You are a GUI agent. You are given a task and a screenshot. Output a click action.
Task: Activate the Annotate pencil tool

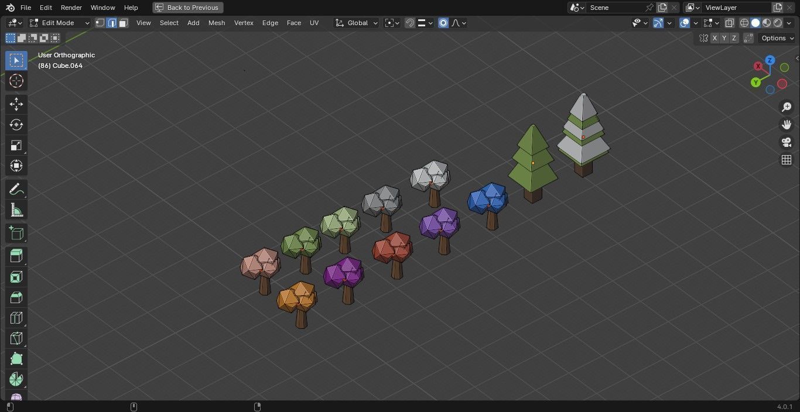16,189
